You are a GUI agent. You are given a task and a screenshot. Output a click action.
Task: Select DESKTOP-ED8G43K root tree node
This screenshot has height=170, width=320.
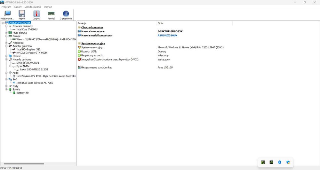20,23
